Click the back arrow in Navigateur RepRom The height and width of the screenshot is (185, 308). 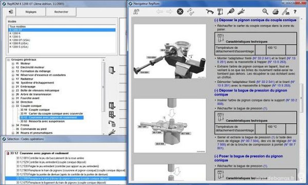pyautogui.click(x=160, y=12)
